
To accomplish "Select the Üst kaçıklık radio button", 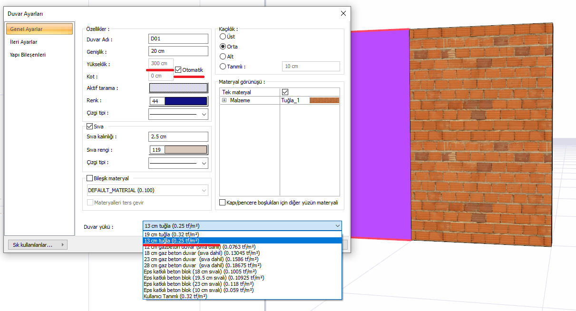I will click(x=223, y=37).
